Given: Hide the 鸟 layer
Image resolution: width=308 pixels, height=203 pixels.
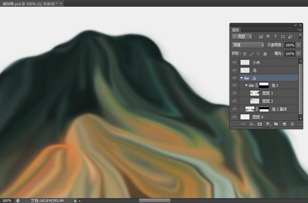Looking at the screenshot, I should [235, 70].
